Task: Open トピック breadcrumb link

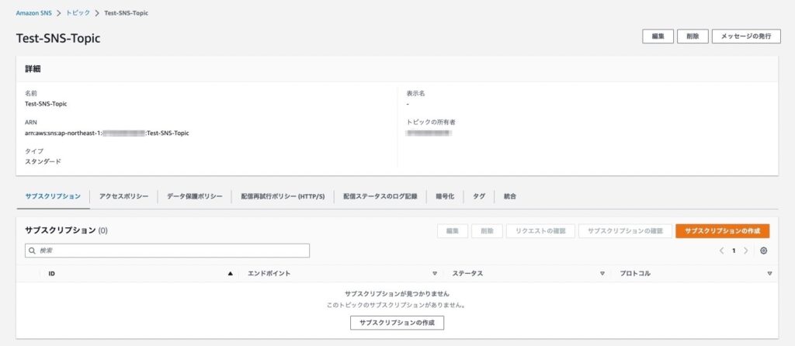Action: coord(78,13)
